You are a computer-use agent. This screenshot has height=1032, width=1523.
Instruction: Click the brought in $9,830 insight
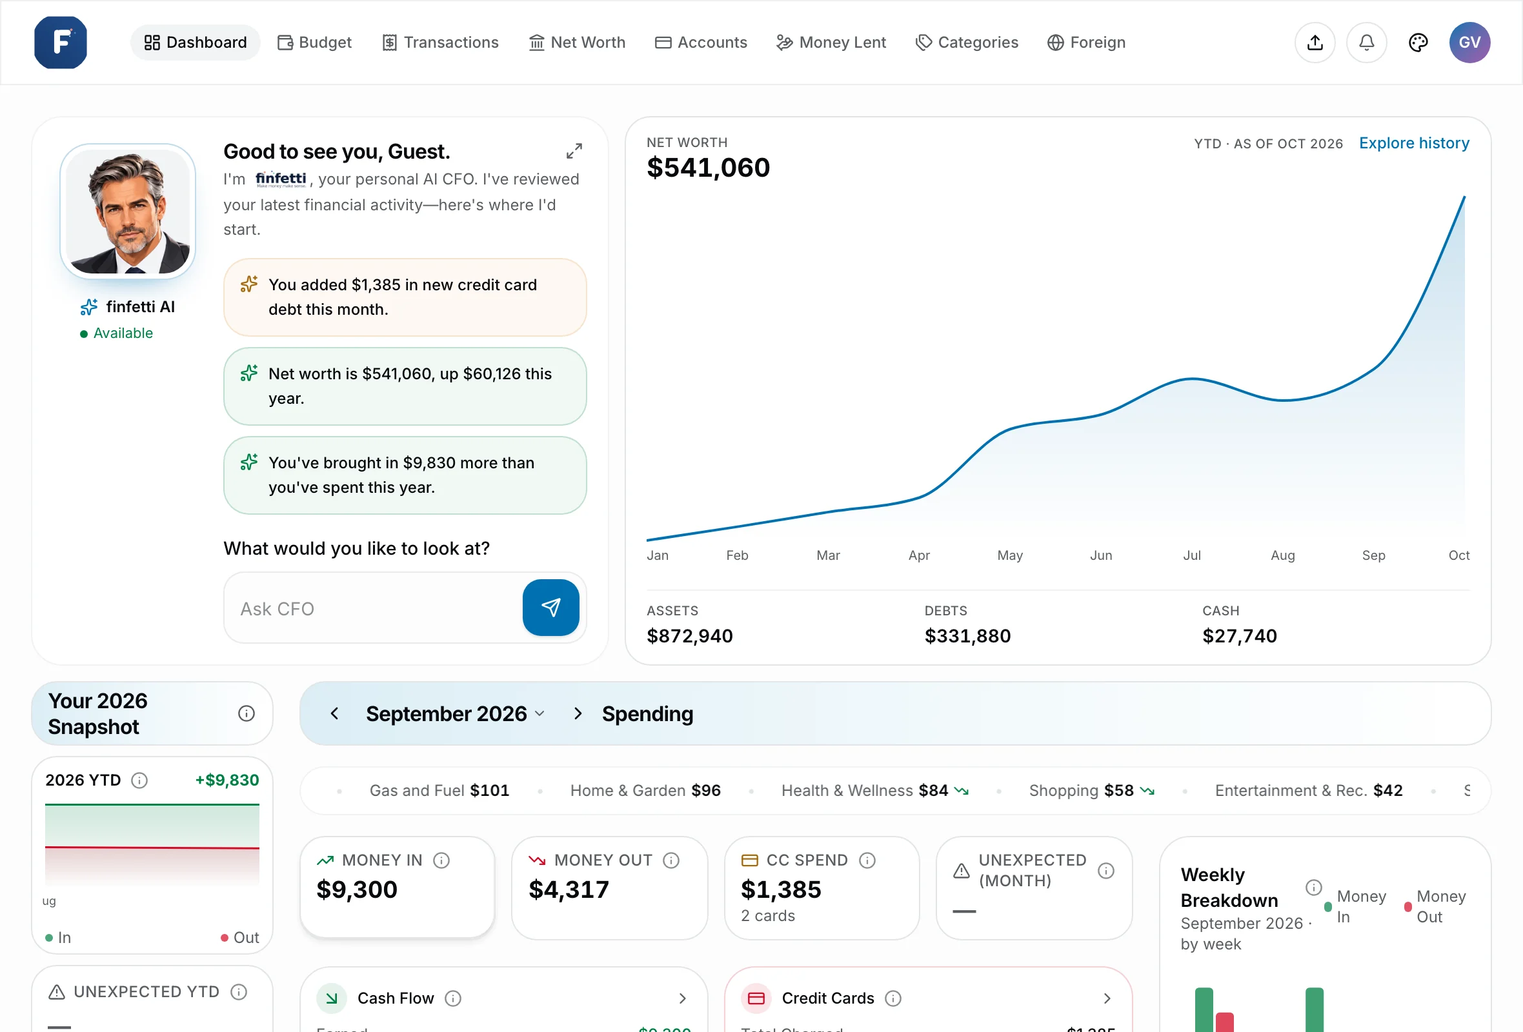(405, 475)
